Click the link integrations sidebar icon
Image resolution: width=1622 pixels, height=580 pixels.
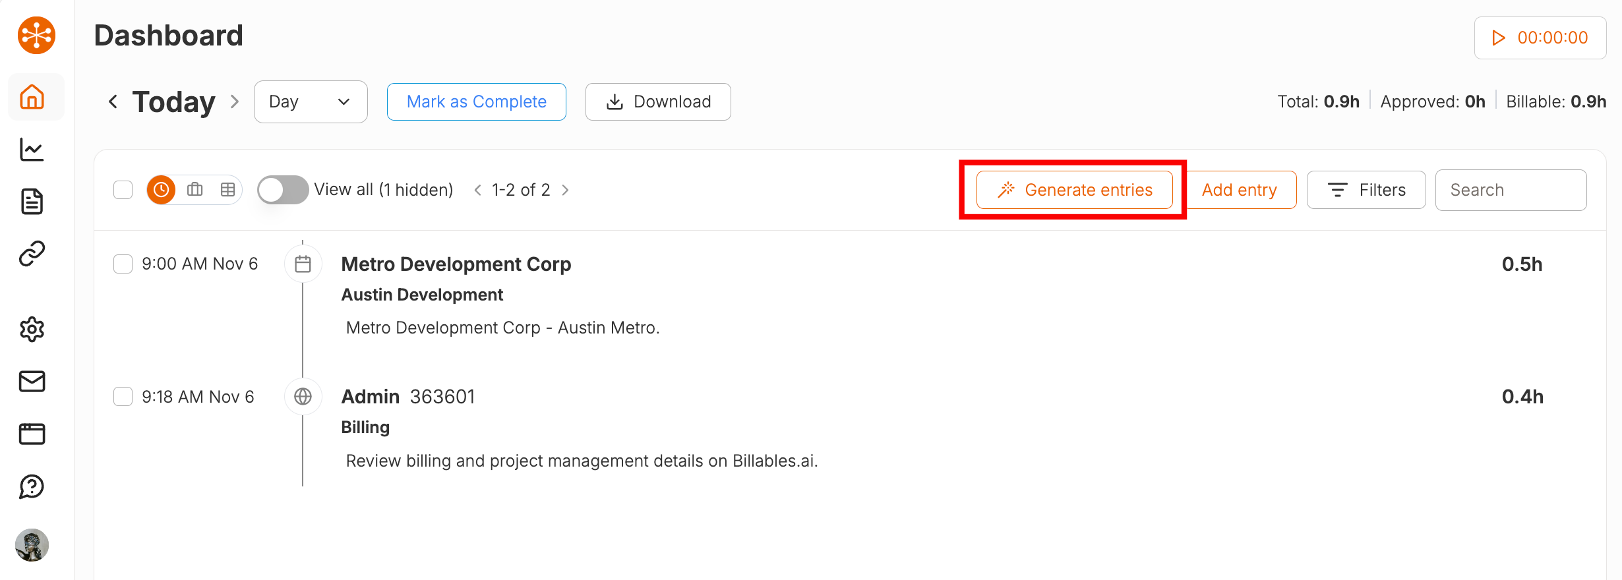[32, 253]
